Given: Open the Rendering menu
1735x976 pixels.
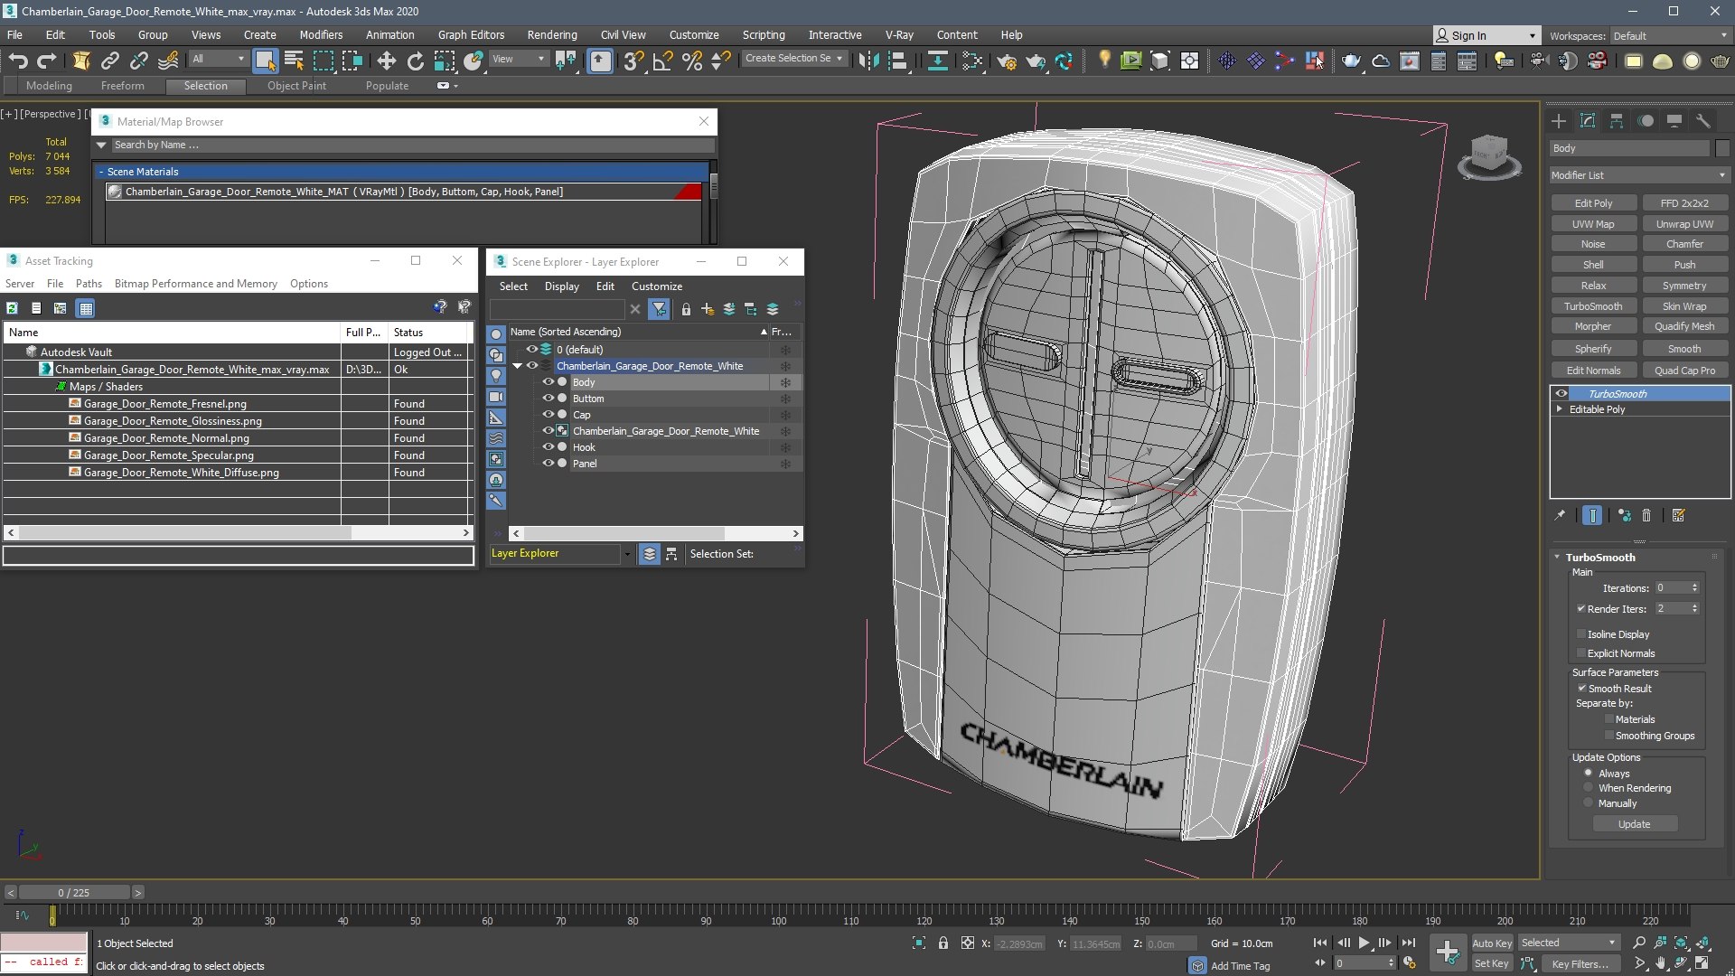Looking at the screenshot, I should pos(552,35).
